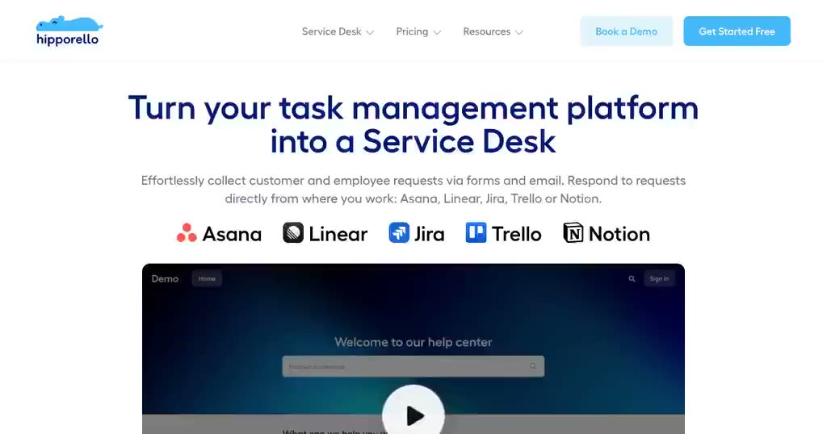Expand the Resources dropdown chevron
The height and width of the screenshot is (434, 827).
519,32
